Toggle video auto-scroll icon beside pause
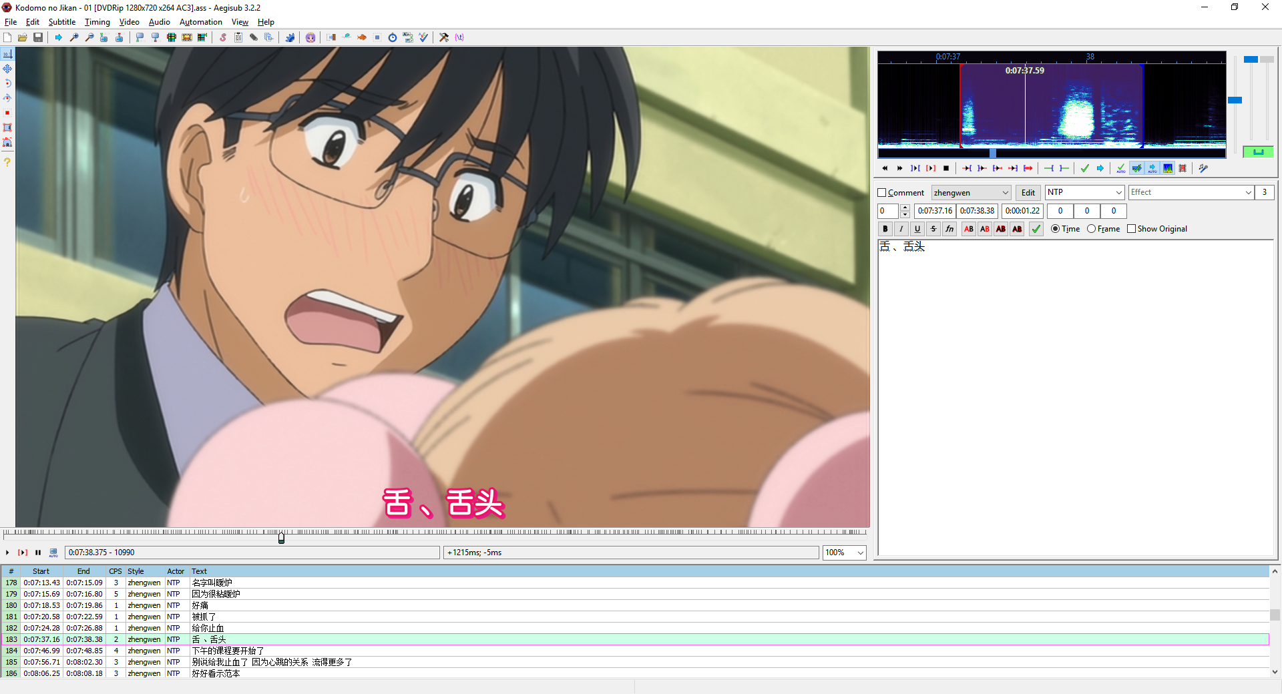This screenshot has height=694, width=1282. [x=53, y=553]
